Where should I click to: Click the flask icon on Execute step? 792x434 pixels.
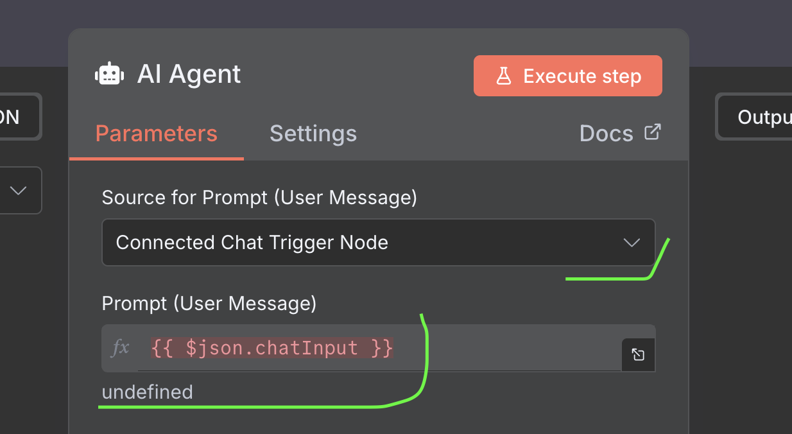[504, 76]
